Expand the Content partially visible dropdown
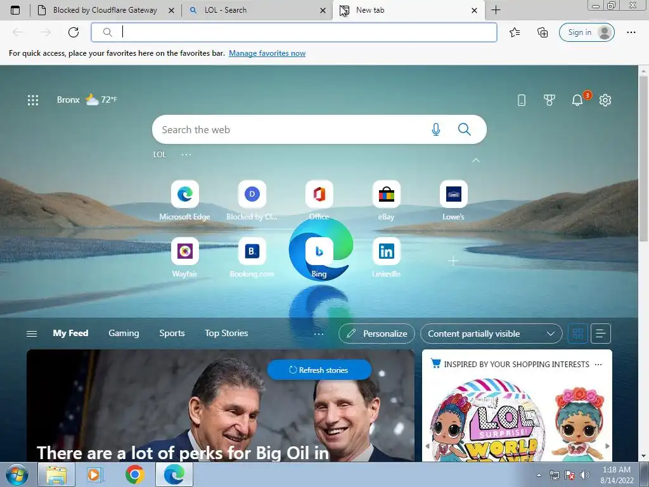 [491, 334]
